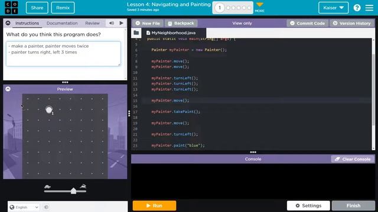Screen dimensions: 378x212
Task: Click the Clear Console button
Action: pos(353,159)
